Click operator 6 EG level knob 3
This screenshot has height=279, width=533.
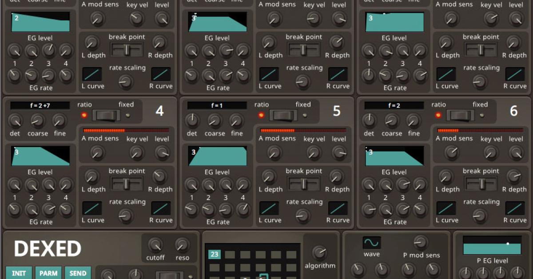point(403,184)
